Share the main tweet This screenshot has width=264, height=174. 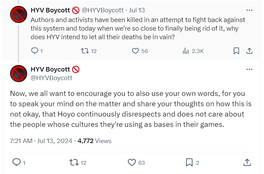click(x=247, y=163)
